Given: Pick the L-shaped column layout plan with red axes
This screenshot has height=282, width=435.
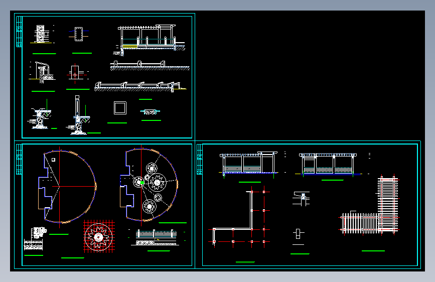Looking at the screenshot, I should tap(239, 217).
